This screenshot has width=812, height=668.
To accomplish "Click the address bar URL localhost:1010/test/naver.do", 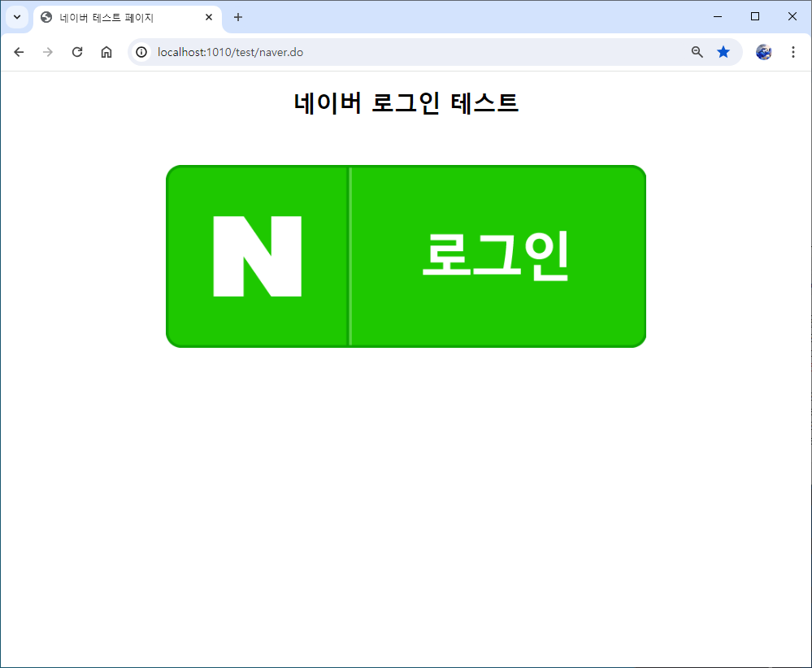I will point(231,52).
